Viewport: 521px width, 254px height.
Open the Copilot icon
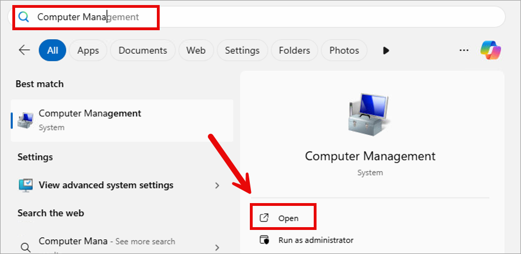tap(490, 50)
